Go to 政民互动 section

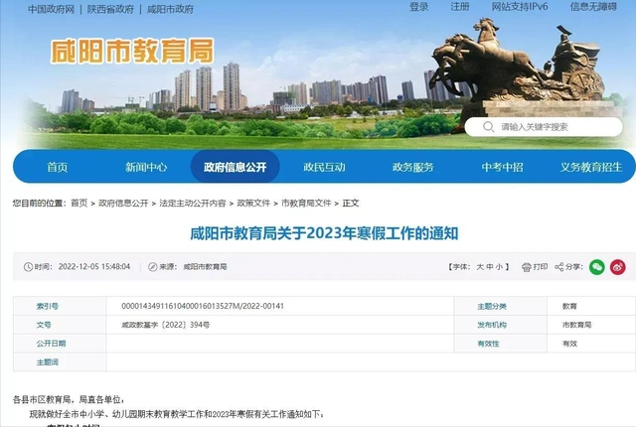coord(324,168)
